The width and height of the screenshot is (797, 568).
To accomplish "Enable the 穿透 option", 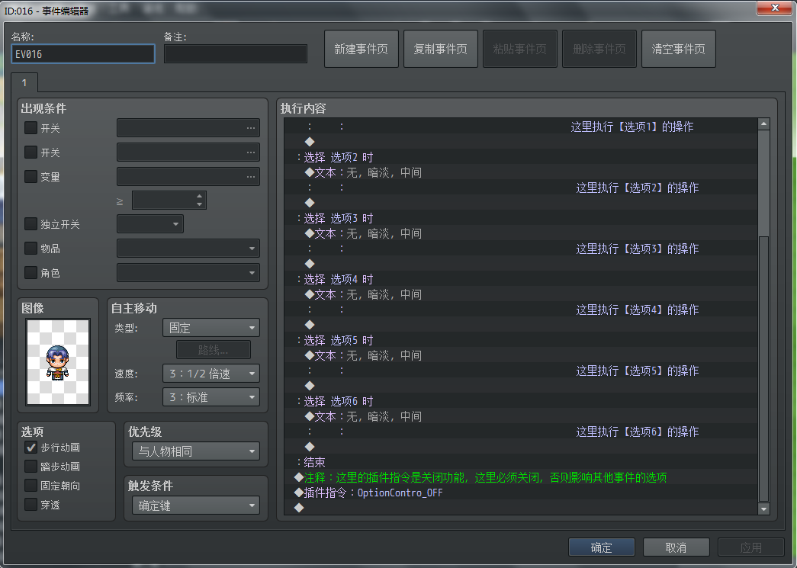I will (x=31, y=505).
